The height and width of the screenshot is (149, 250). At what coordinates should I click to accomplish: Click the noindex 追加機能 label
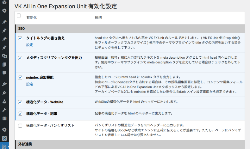tap(40, 77)
